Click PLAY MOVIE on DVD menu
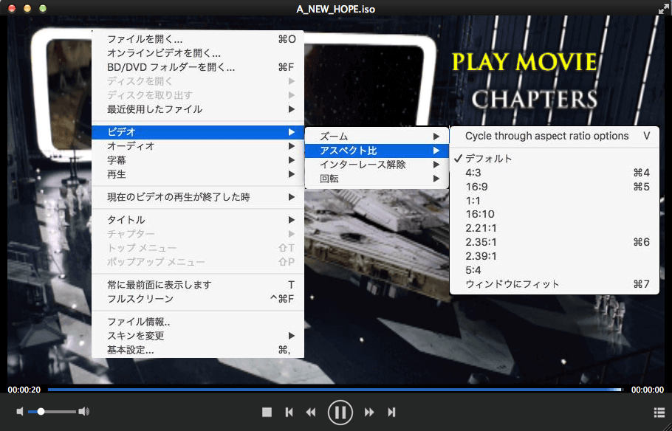Screen dimensions: 672x431 pyautogui.click(x=524, y=62)
